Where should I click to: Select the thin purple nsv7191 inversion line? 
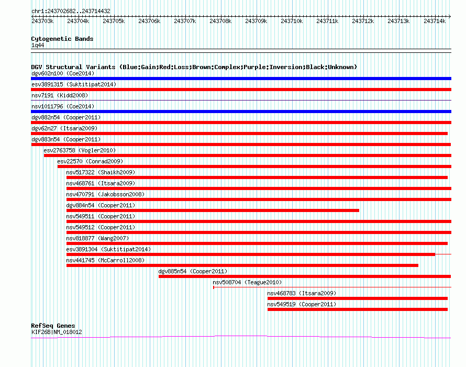pos(241,101)
